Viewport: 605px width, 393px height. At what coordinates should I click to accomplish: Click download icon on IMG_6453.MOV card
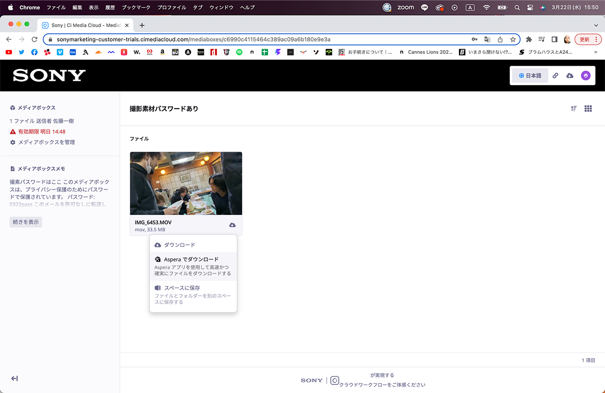[232, 225]
